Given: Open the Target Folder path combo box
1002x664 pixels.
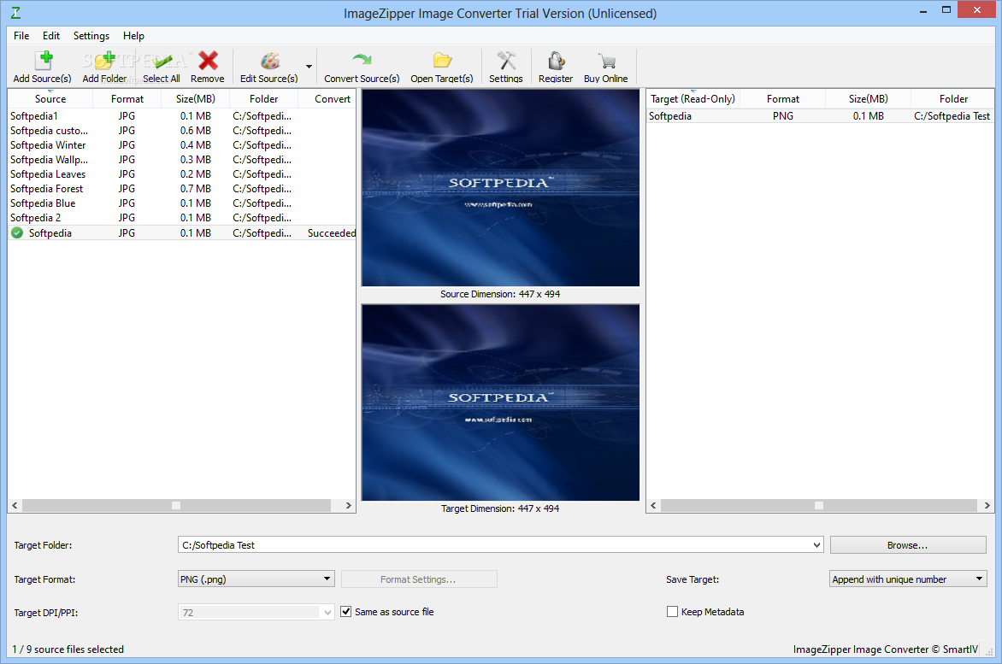Looking at the screenshot, I should pos(500,544).
